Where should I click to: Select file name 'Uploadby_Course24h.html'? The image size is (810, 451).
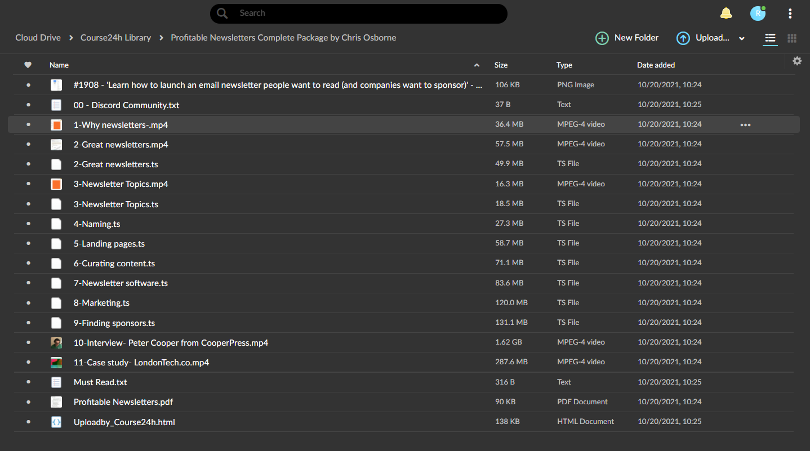[x=124, y=422]
